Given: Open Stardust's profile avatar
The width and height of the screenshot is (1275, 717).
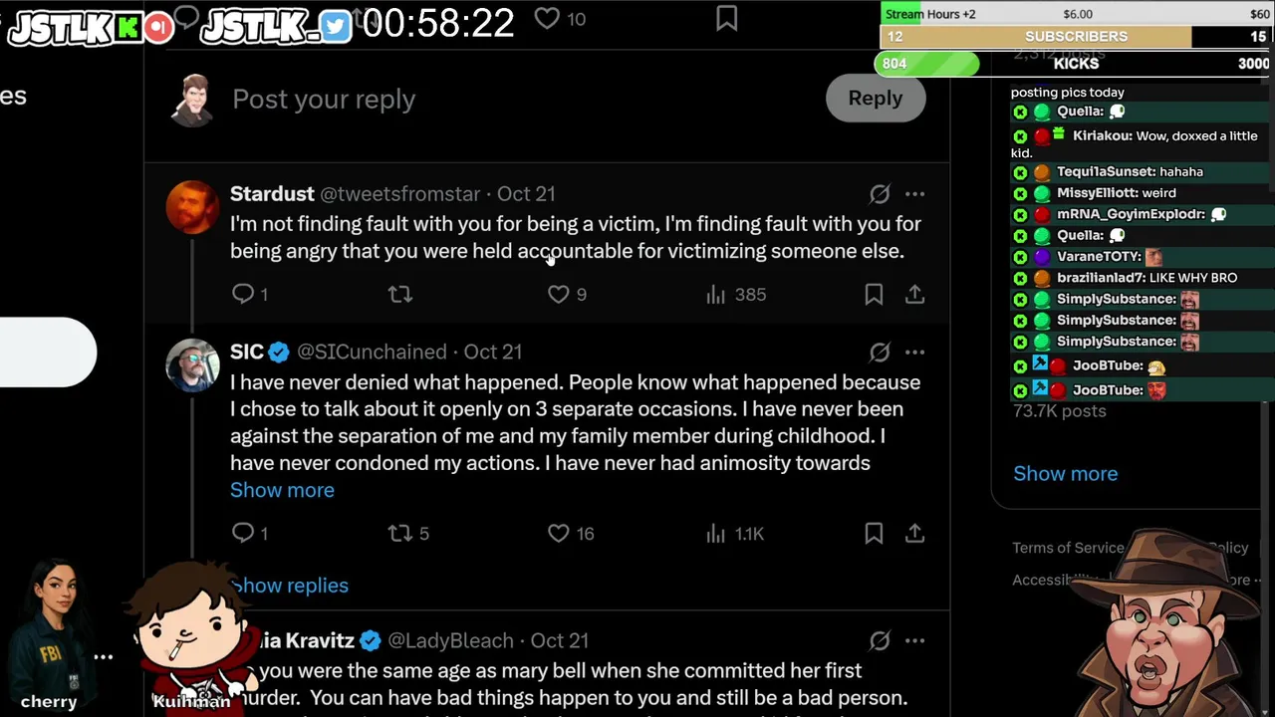Looking at the screenshot, I should click(192, 207).
